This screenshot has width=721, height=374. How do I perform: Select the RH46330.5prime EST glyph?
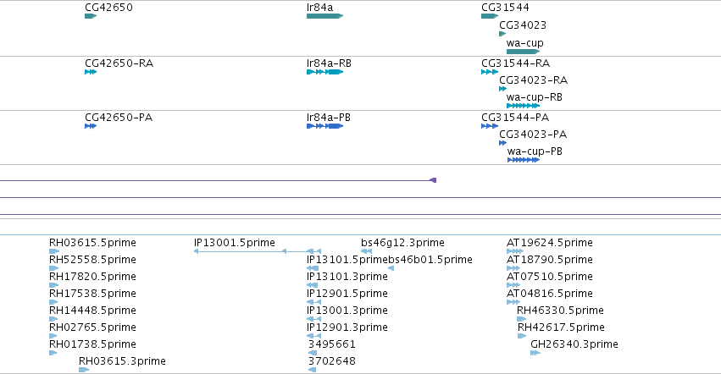[521, 319]
